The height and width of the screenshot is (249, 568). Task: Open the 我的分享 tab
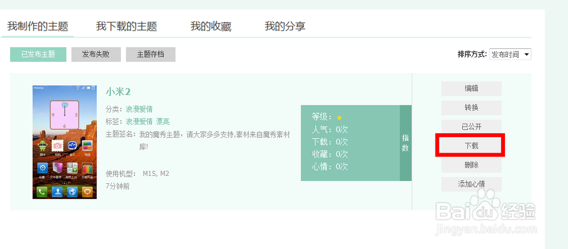(285, 27)
